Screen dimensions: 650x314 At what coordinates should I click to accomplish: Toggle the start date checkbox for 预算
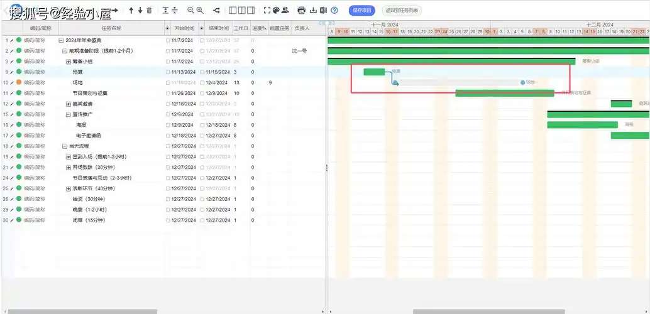click(x=168, y=72)
